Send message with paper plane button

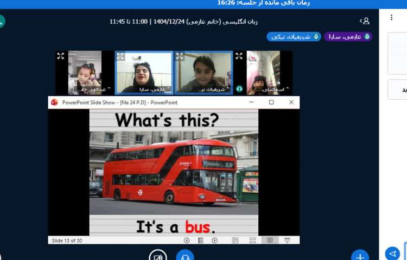[392, 253]
